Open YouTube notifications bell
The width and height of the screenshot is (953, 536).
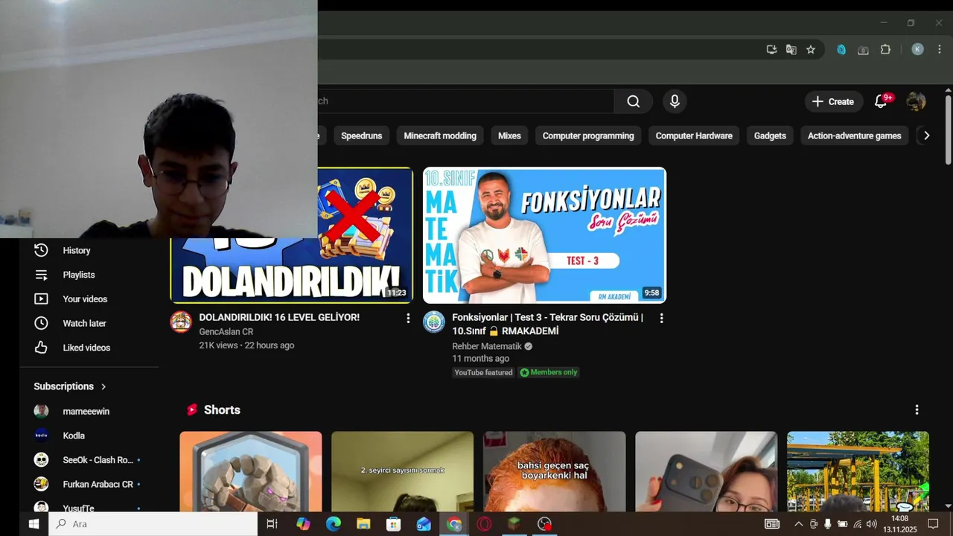pyautogui.click(x=880, y=101)
